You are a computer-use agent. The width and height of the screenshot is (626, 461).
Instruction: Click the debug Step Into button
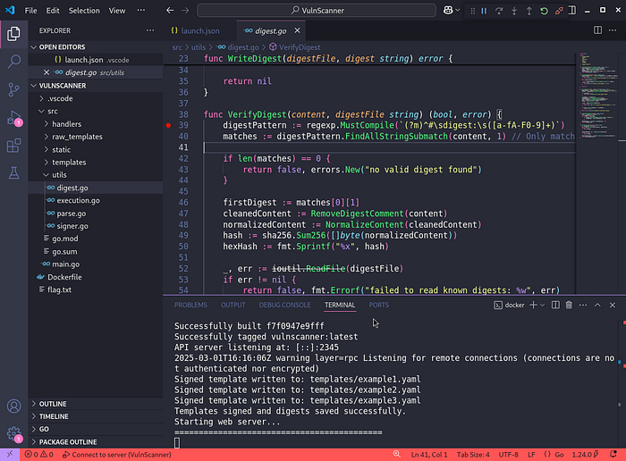pos(514,11)
